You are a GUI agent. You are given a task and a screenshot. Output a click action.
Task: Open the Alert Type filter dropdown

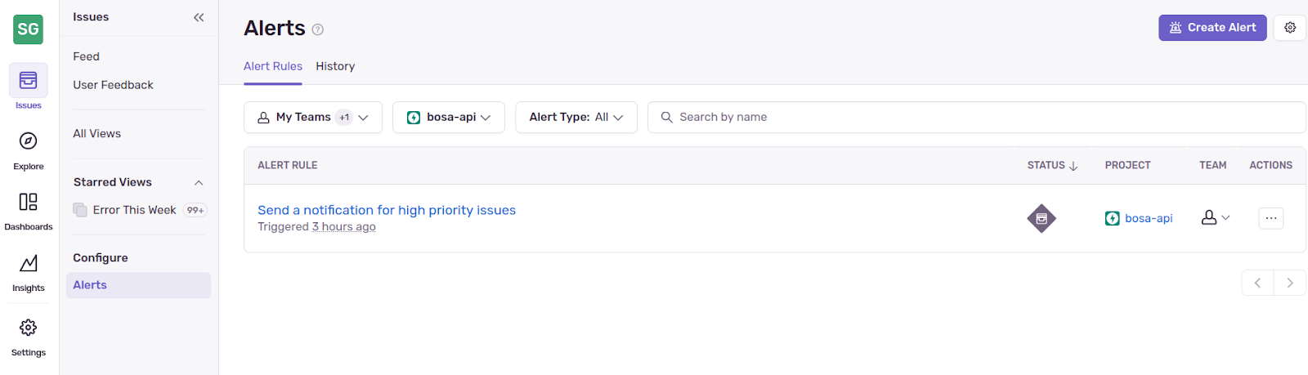click(x=576, y=118)
